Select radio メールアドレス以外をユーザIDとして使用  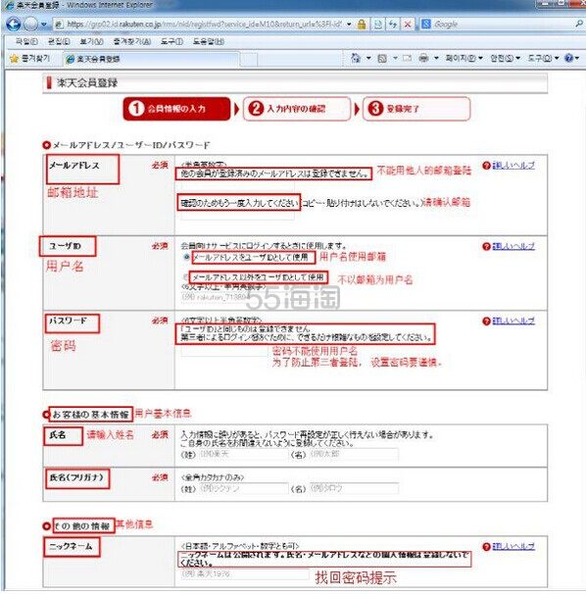click(185, 277)
